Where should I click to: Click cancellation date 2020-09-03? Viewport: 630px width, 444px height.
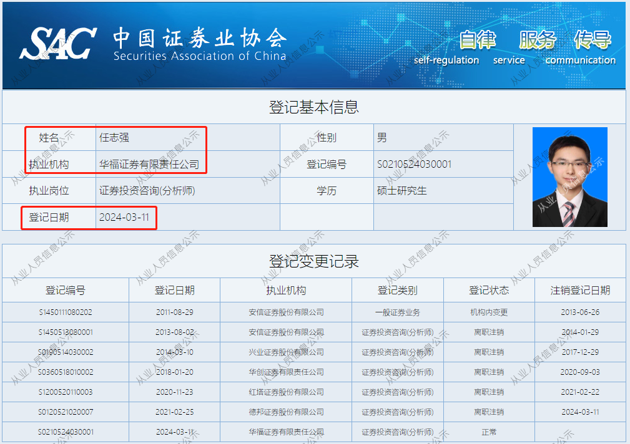coord(580,372)
